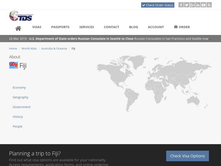Open the History section link
Viewport: 221px width, 166px height.
[x=18, y=117]
